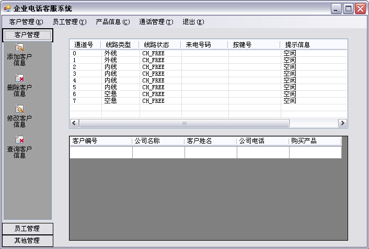The height and width of the screenshot is (249, 369).
Task: Click the horizontal scrollbar thumb in channel list
Action: tap(184, 123)
